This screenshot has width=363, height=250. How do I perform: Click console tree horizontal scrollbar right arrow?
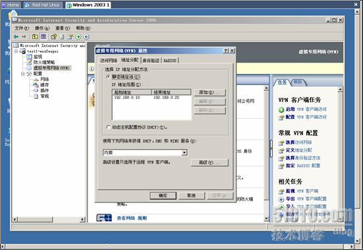click(x=82, y=219)
